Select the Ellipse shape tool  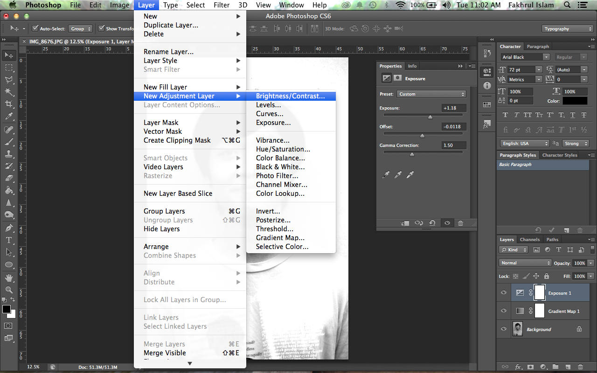(x=9, y=264)
